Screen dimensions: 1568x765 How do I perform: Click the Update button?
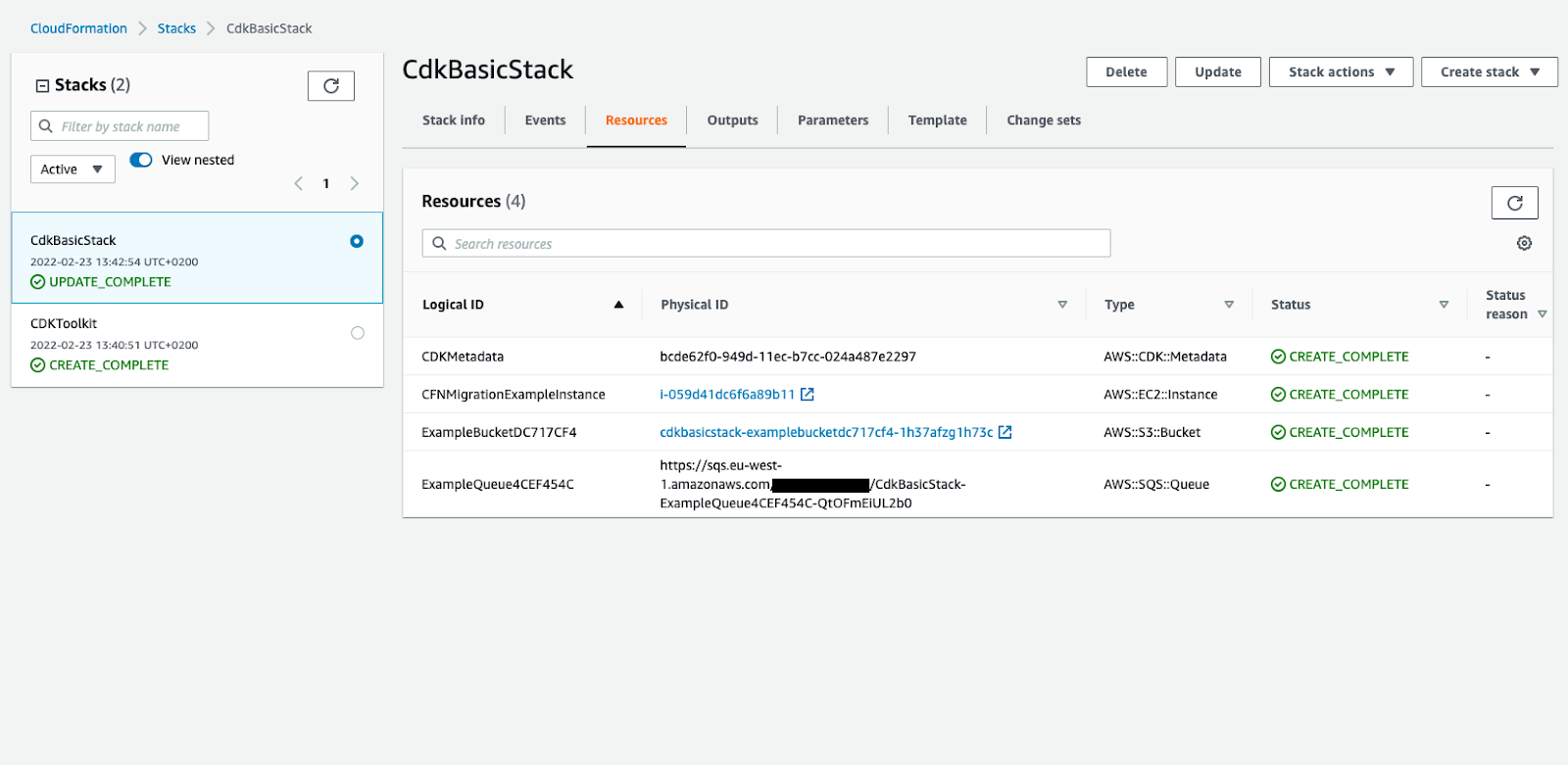(x=1218, y=72)
